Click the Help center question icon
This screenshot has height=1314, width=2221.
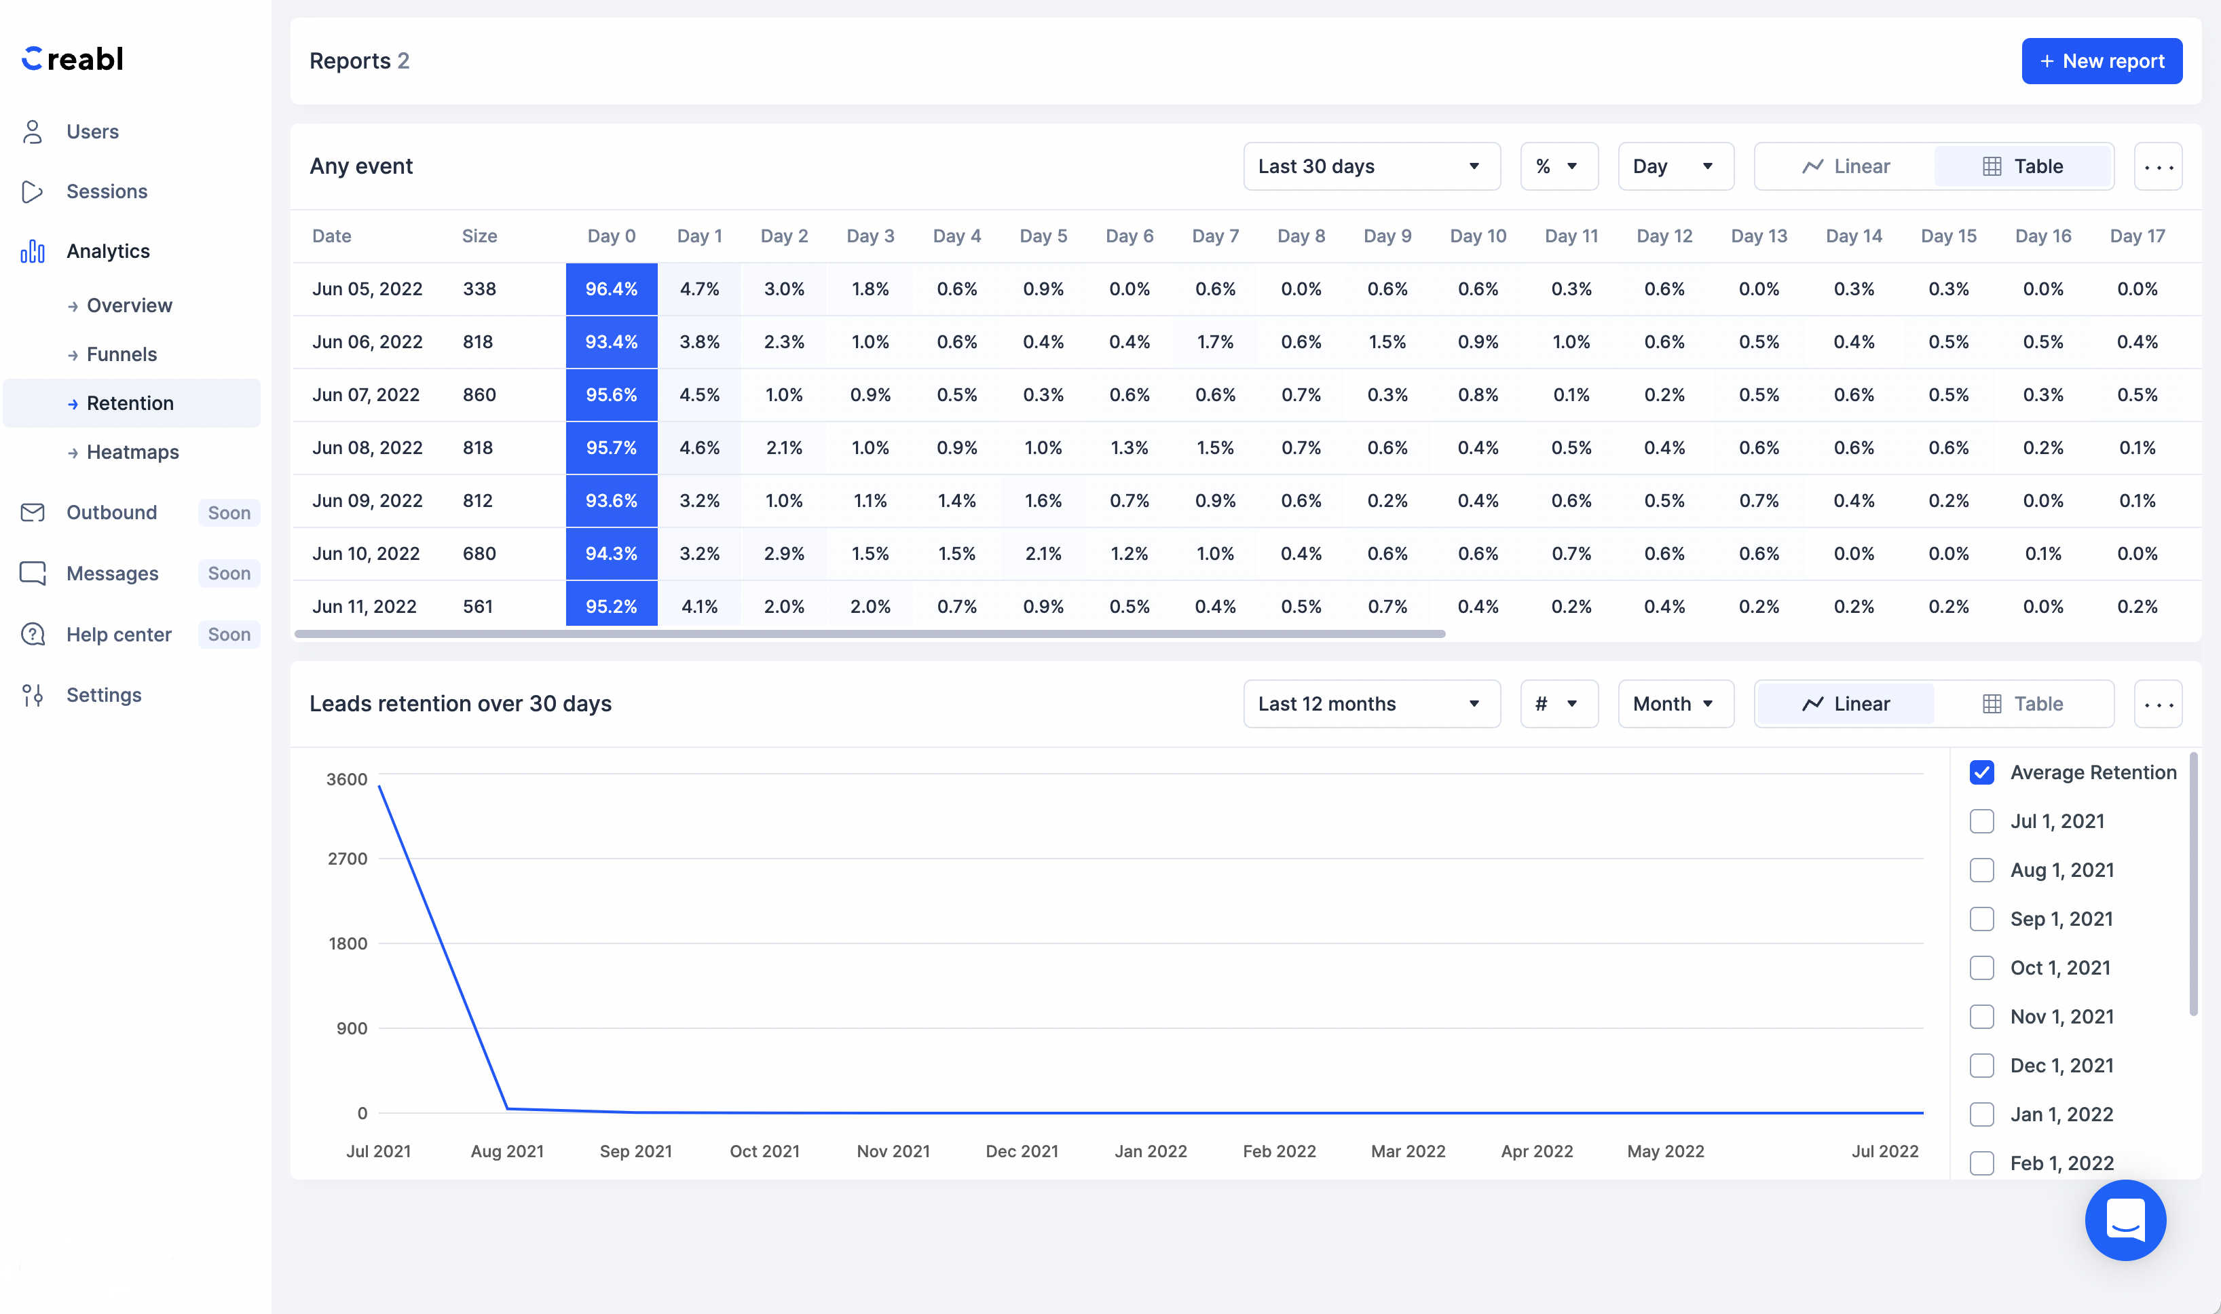33,634
